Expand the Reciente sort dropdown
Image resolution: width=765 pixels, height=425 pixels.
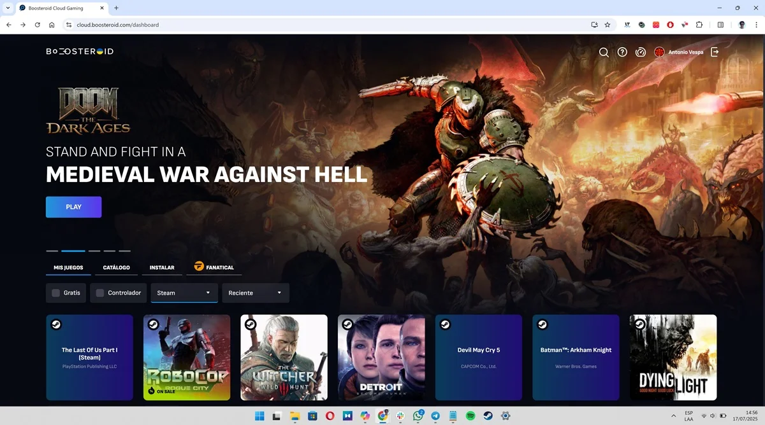pos(256,293)
